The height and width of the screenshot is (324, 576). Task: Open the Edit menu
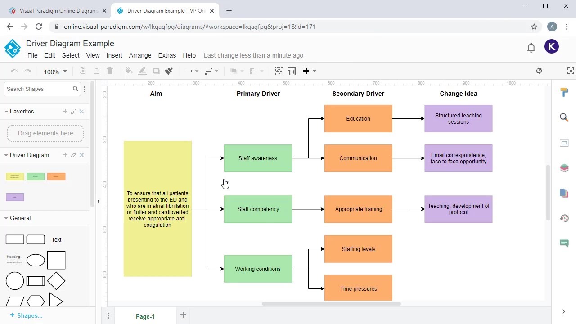coord(49,55)
